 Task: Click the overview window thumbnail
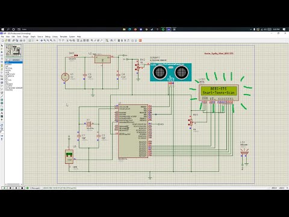[x=13, y=51]
